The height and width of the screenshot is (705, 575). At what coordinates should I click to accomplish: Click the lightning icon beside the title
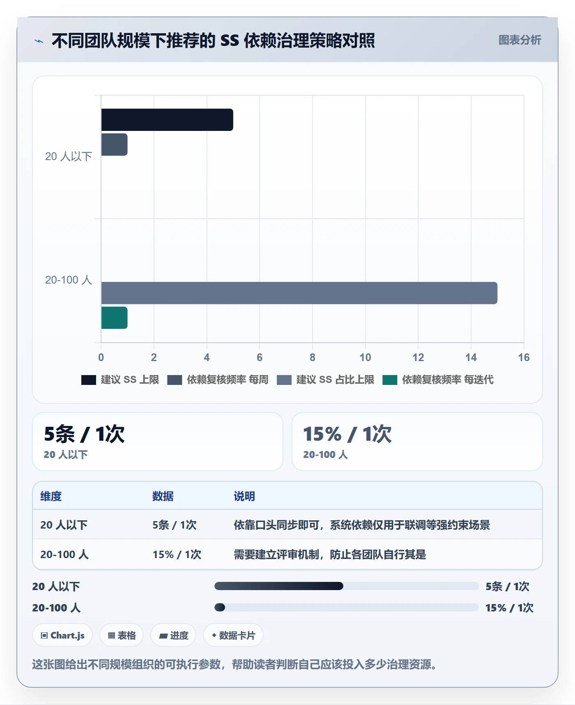coord(39,41)
